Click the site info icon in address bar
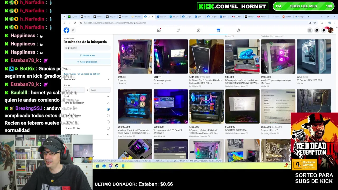This screenshot has height=190, width=338. [x=81, y=23]
